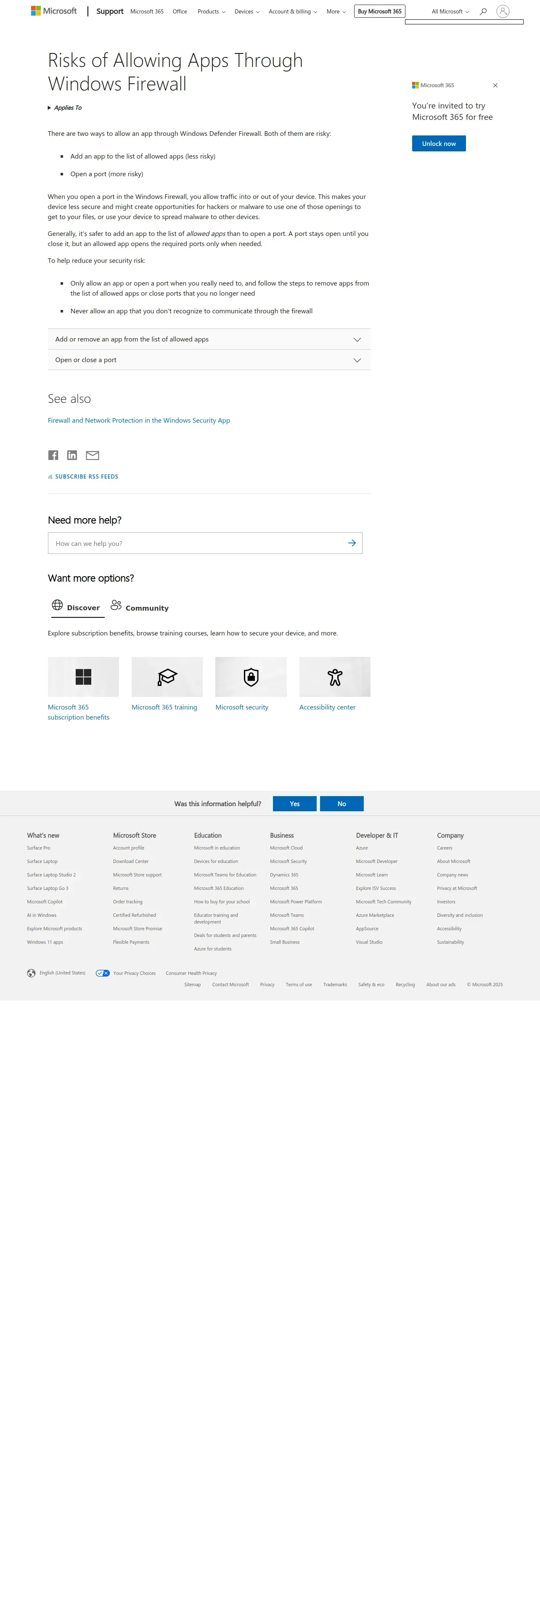Expand Add or remove an app section
The image size is (540, 1620).
[209, 339]
